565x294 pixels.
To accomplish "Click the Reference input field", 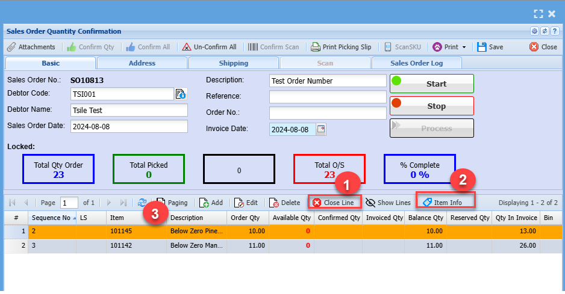I will [328, 96].
